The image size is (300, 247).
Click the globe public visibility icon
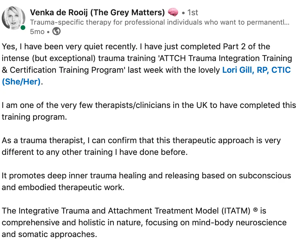coord(56,31)
